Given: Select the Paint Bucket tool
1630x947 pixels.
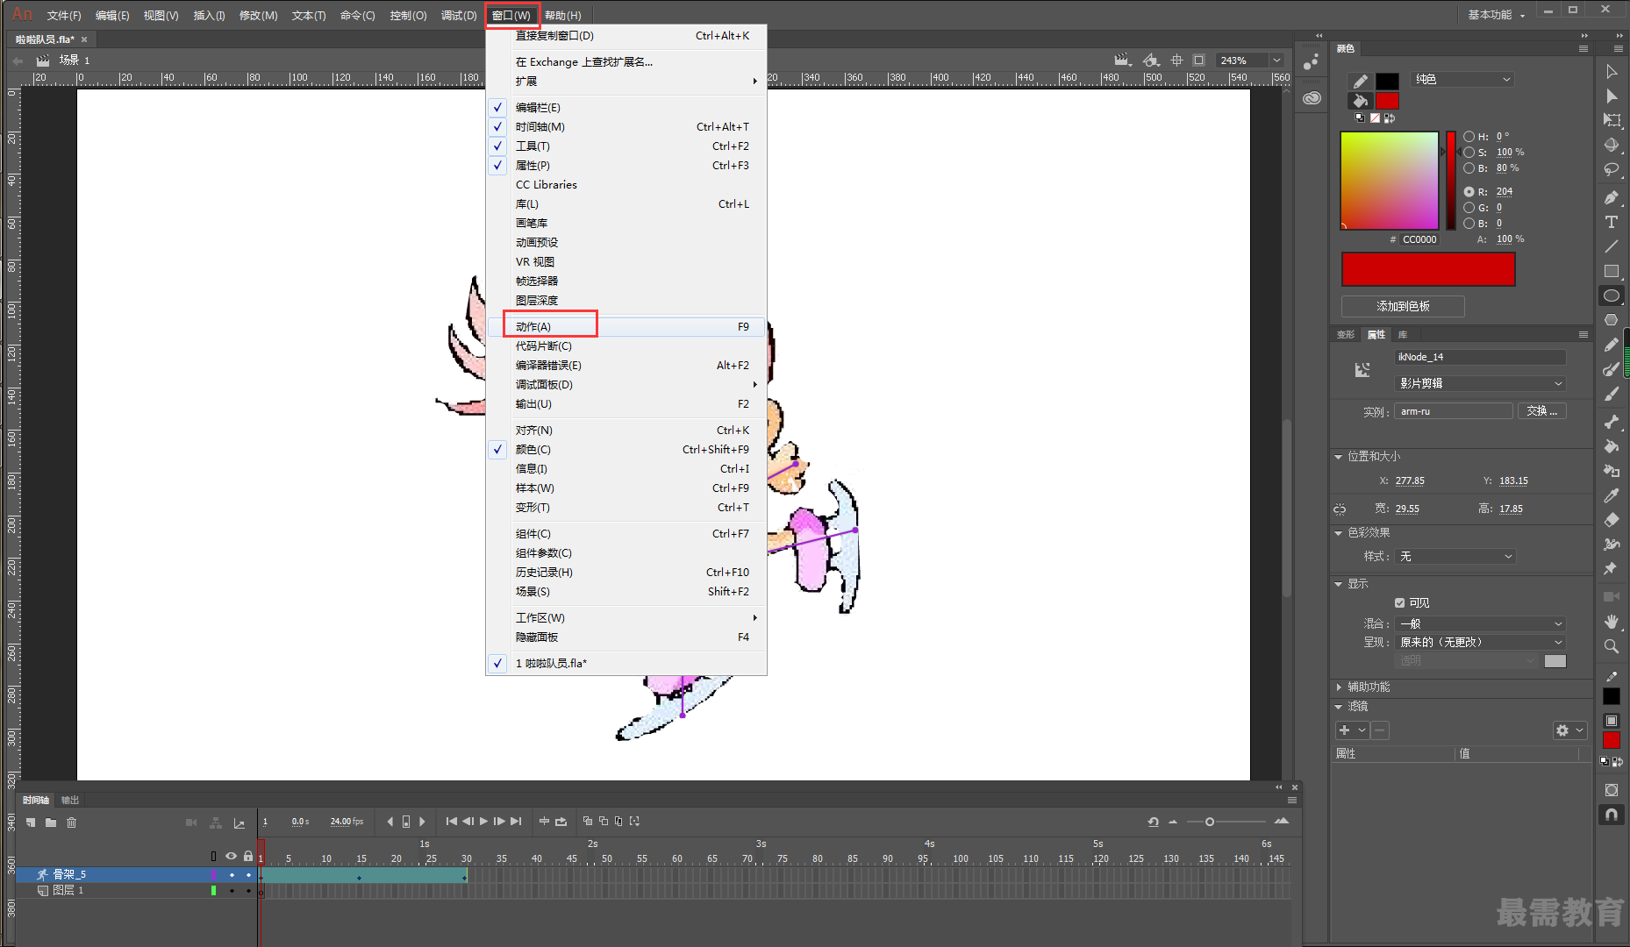Looking at the screenshot, I should [x=1612, y=446].
